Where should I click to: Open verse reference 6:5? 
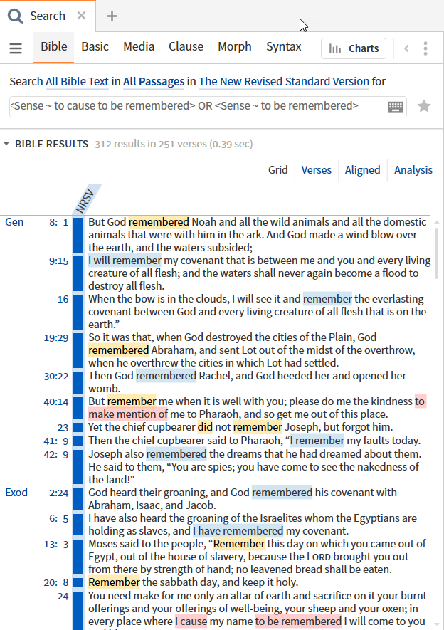(58, 519)
